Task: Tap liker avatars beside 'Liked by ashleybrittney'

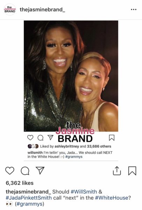Action: coord(33,146)
